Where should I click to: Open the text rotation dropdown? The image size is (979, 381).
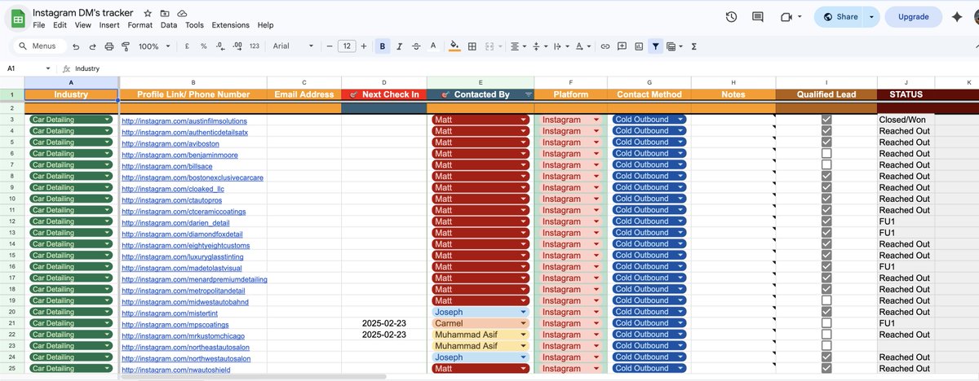point(581,46)
